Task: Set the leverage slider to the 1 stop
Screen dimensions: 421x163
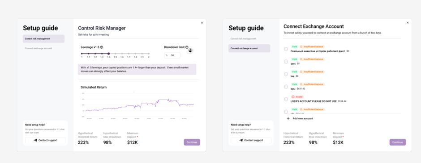Action: (82, 54)
